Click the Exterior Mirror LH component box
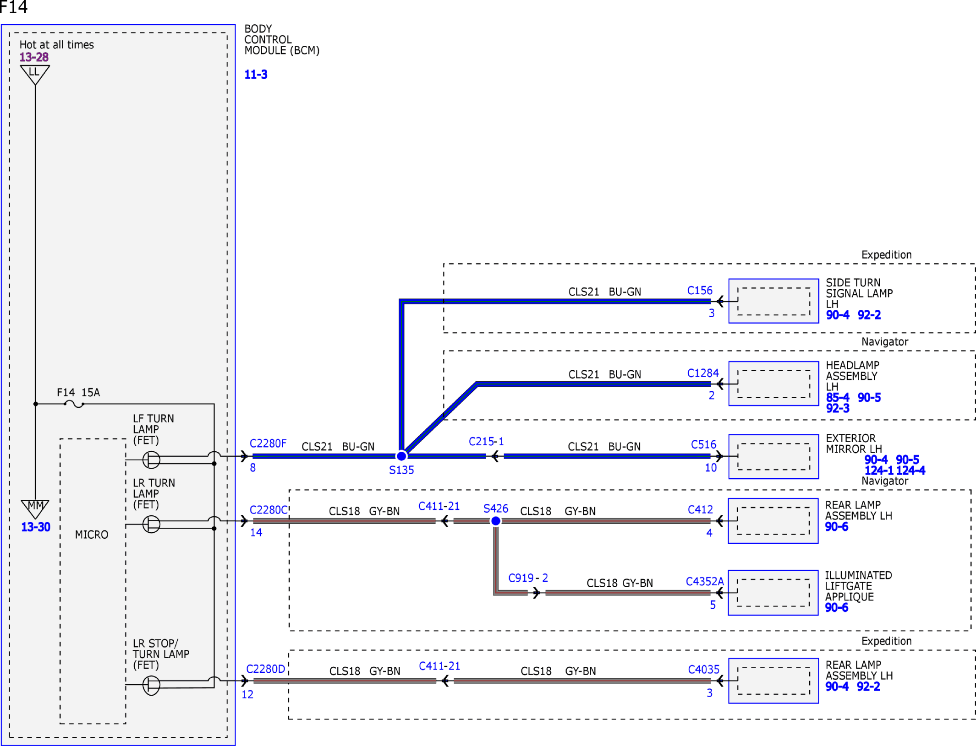 point(773,456)
